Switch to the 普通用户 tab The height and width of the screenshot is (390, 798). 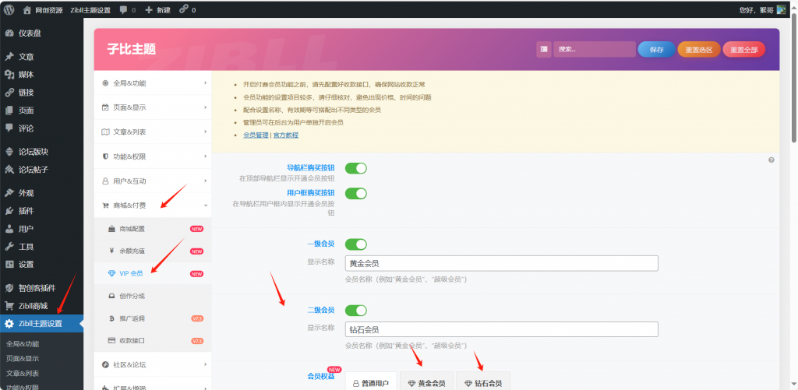(371, 383)
